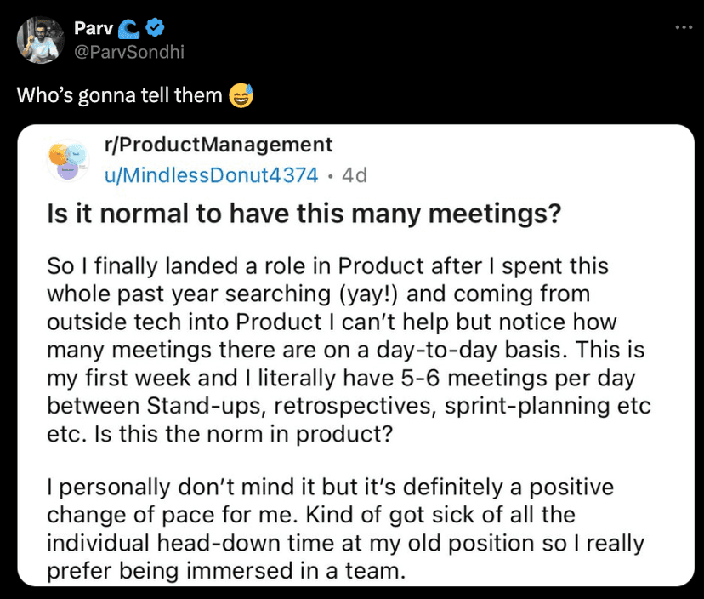Click the grinning sweat emoji in the tweet
704x599 pixels.
[240, 95]
